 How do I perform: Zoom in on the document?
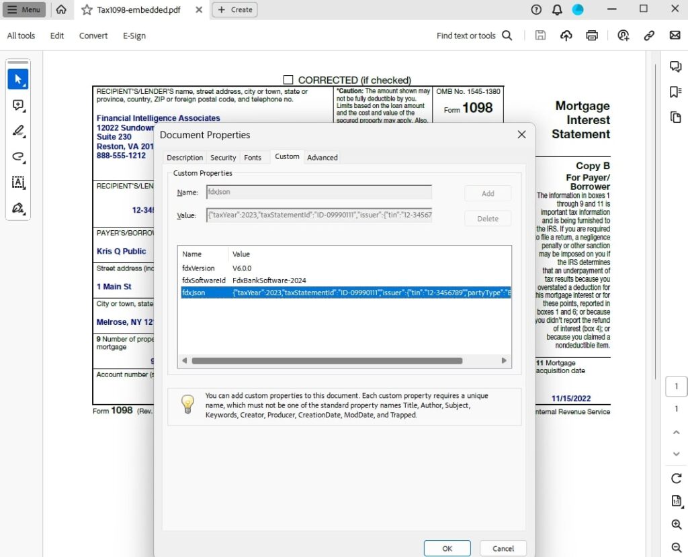[675, 525]
